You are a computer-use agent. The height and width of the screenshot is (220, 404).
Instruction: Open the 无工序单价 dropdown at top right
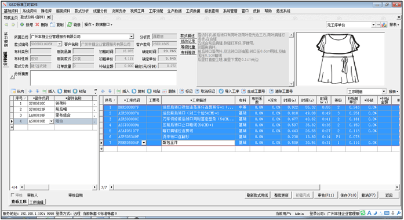click(373, 25)
